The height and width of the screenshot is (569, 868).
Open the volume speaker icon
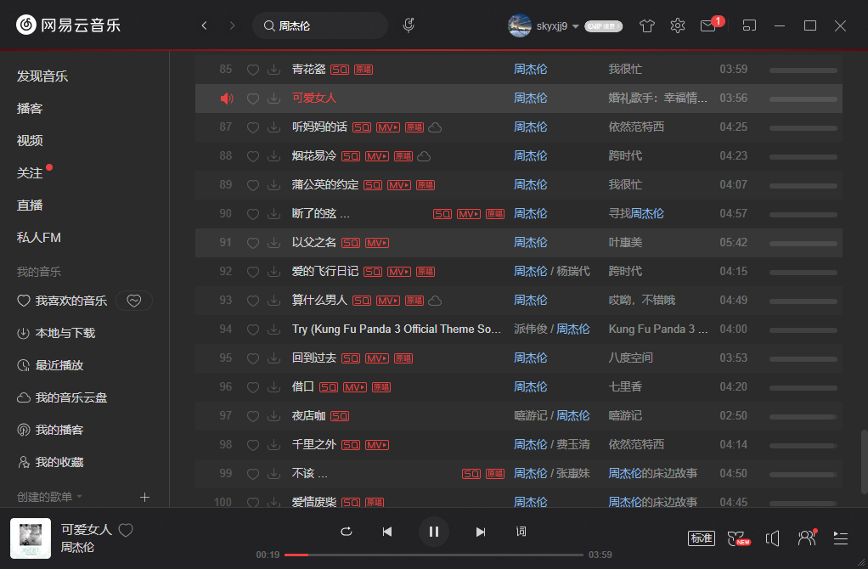(x=773, y=538)
